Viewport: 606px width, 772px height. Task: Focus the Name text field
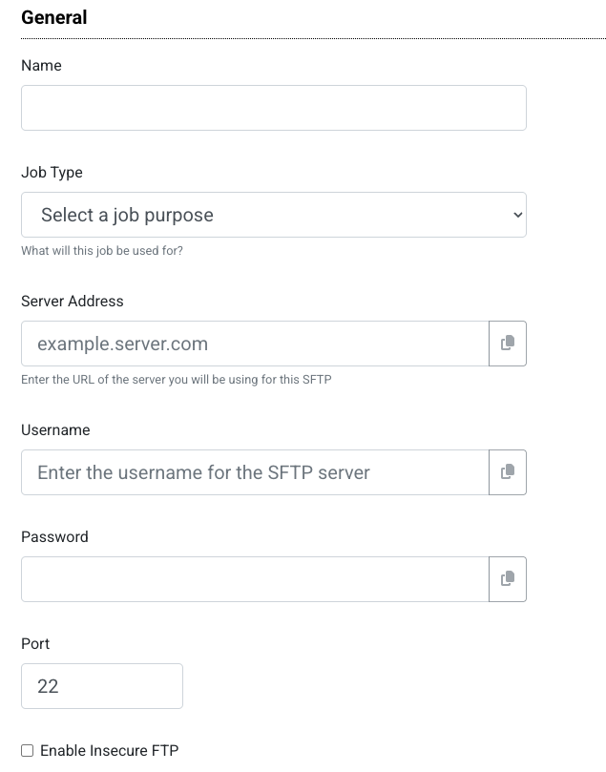[x=273, y=108]
